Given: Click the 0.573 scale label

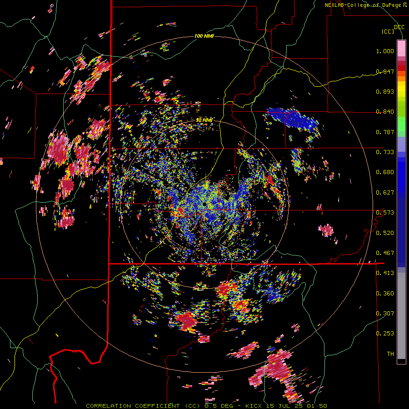Looking at the screenshot, I should click(x=385, y=213).
